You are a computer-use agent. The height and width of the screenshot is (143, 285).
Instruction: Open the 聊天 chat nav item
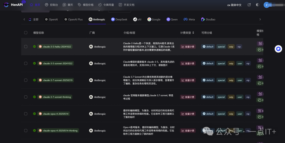click(68, 5)
